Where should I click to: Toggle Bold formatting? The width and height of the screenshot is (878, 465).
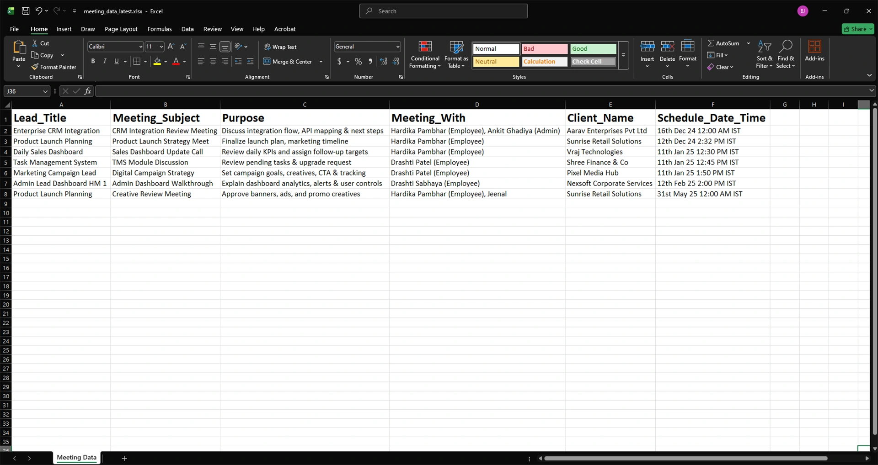[x=93, y=61]
